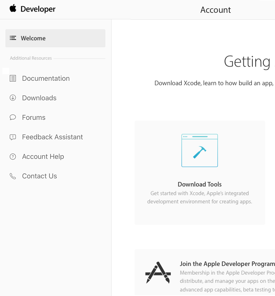This screenshot has height=296, width=275.
Task: Open Account Help in sidebar
Action: pyautogui.click(x=43, y=156)
